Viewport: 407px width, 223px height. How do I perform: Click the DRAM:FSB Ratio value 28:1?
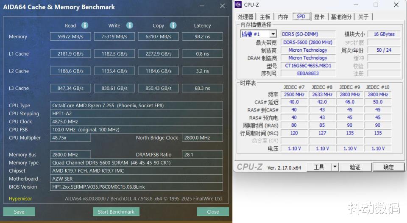pos(202,154)
